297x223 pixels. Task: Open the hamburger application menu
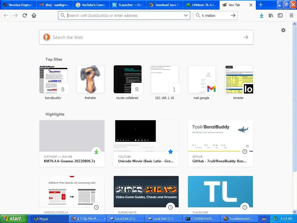coord(291,16)
